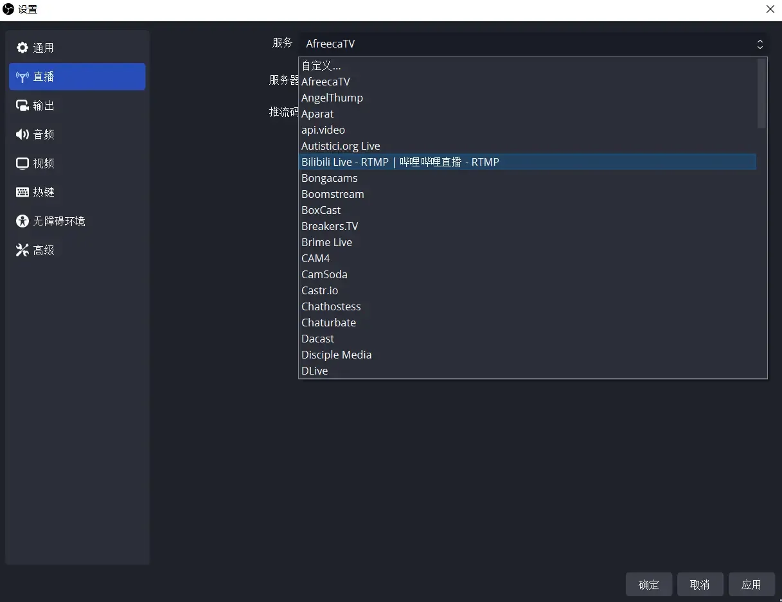Select Boomstream service entry
782x602 pixels.
[x=528, y=194]
